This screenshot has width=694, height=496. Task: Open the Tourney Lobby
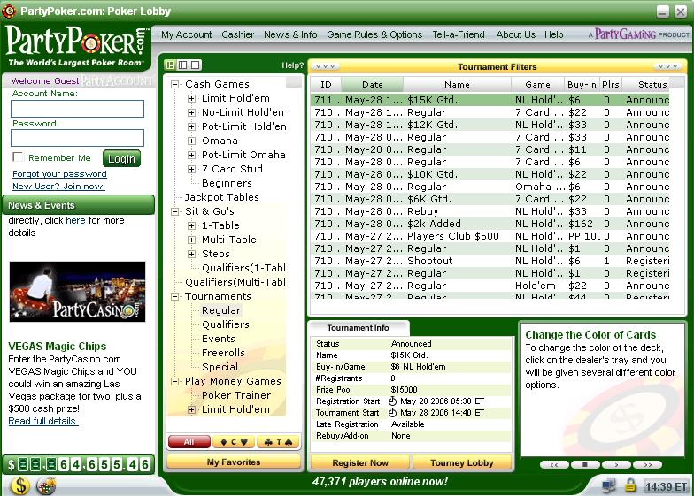tap(462, 462)
